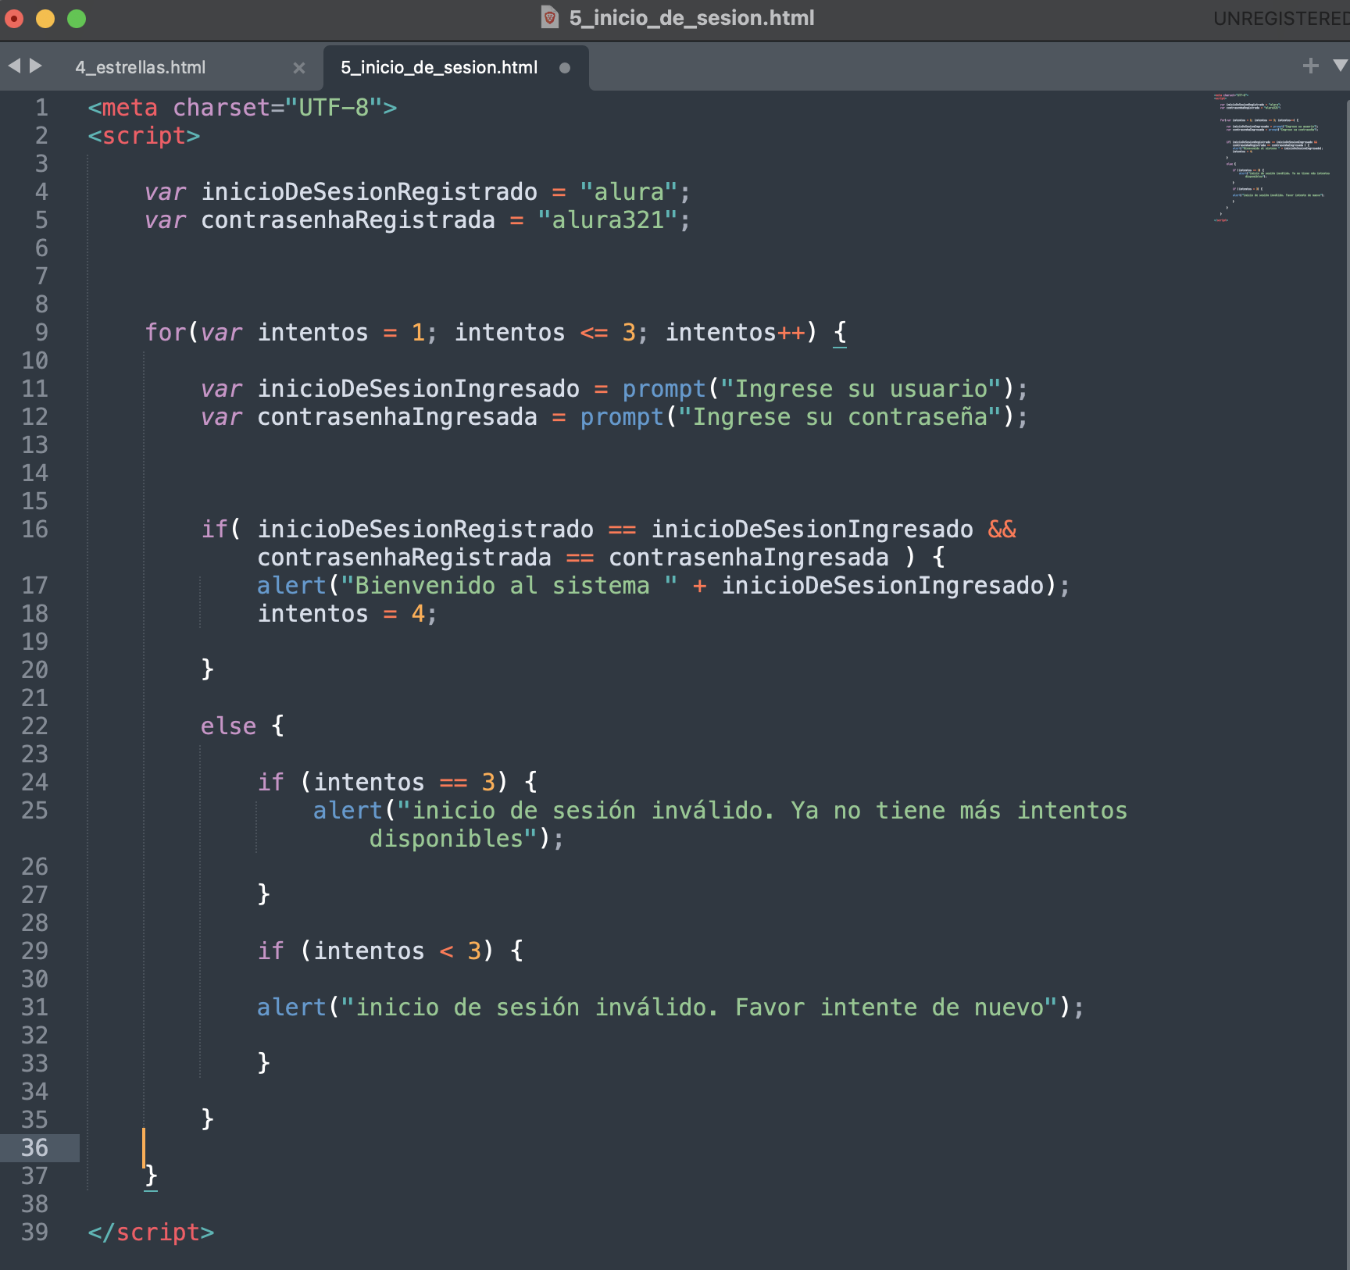Click contrasenhaRegistrada on wrapped line 16

coord(404,558)
